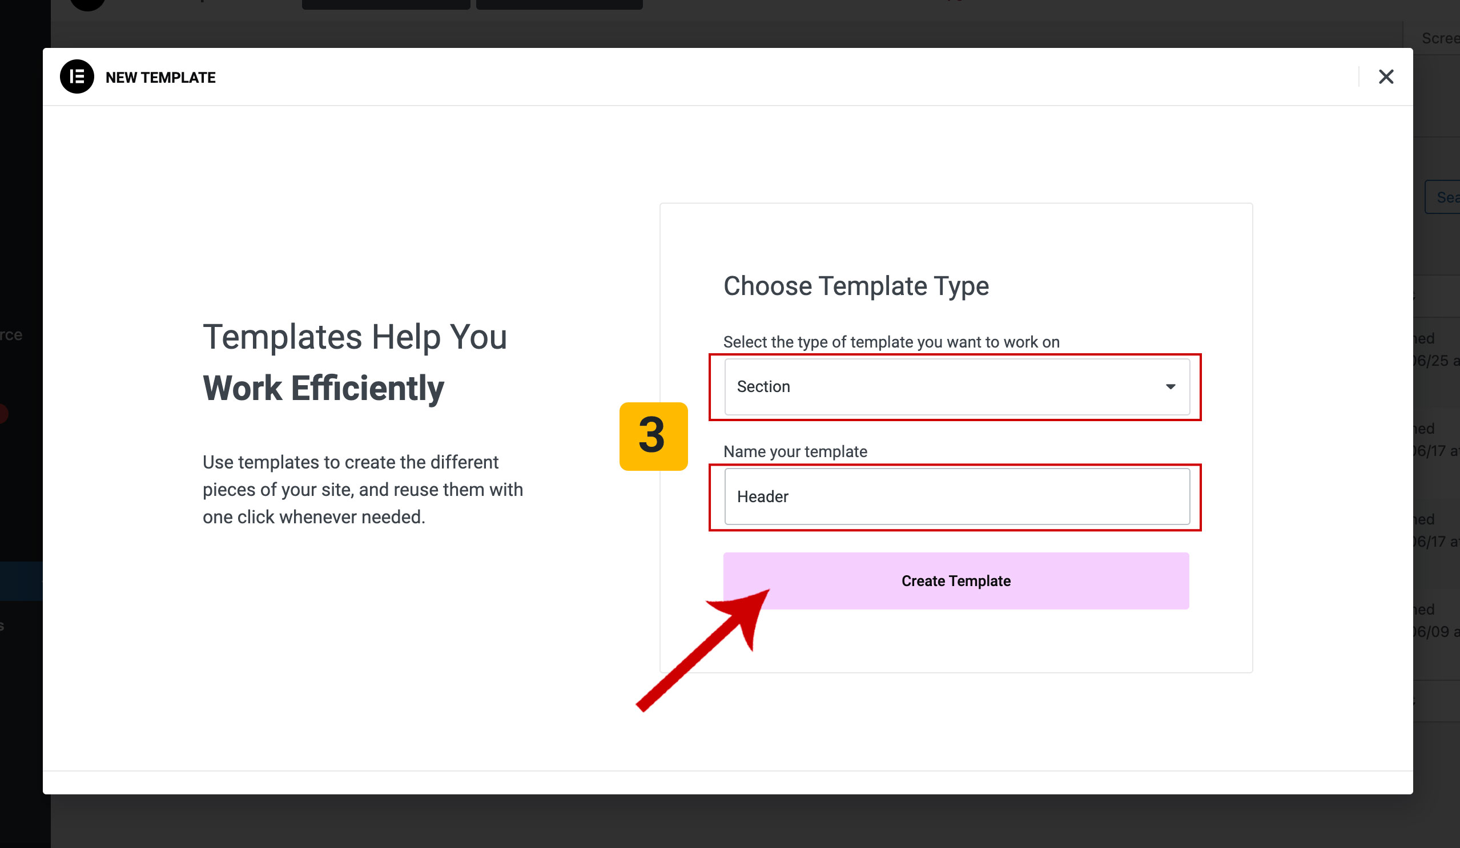The image size is (1460, 848).
Task: Click the Elementor logo in the modal header
Action: [77, 76]
